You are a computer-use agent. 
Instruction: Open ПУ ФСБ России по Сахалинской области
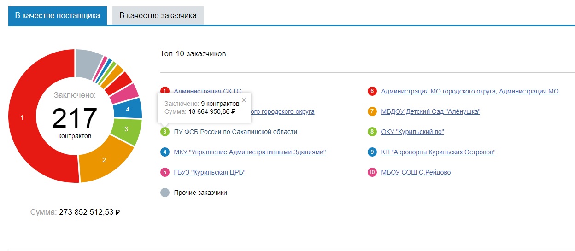point(235,132)
